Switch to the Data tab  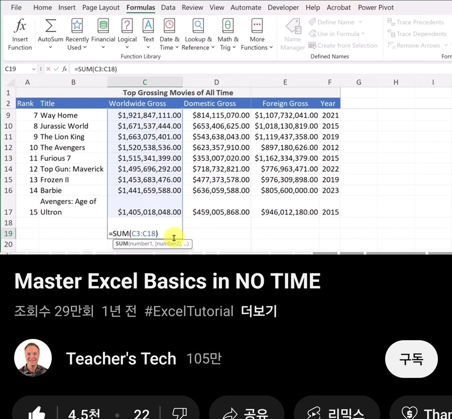point(168,7)
